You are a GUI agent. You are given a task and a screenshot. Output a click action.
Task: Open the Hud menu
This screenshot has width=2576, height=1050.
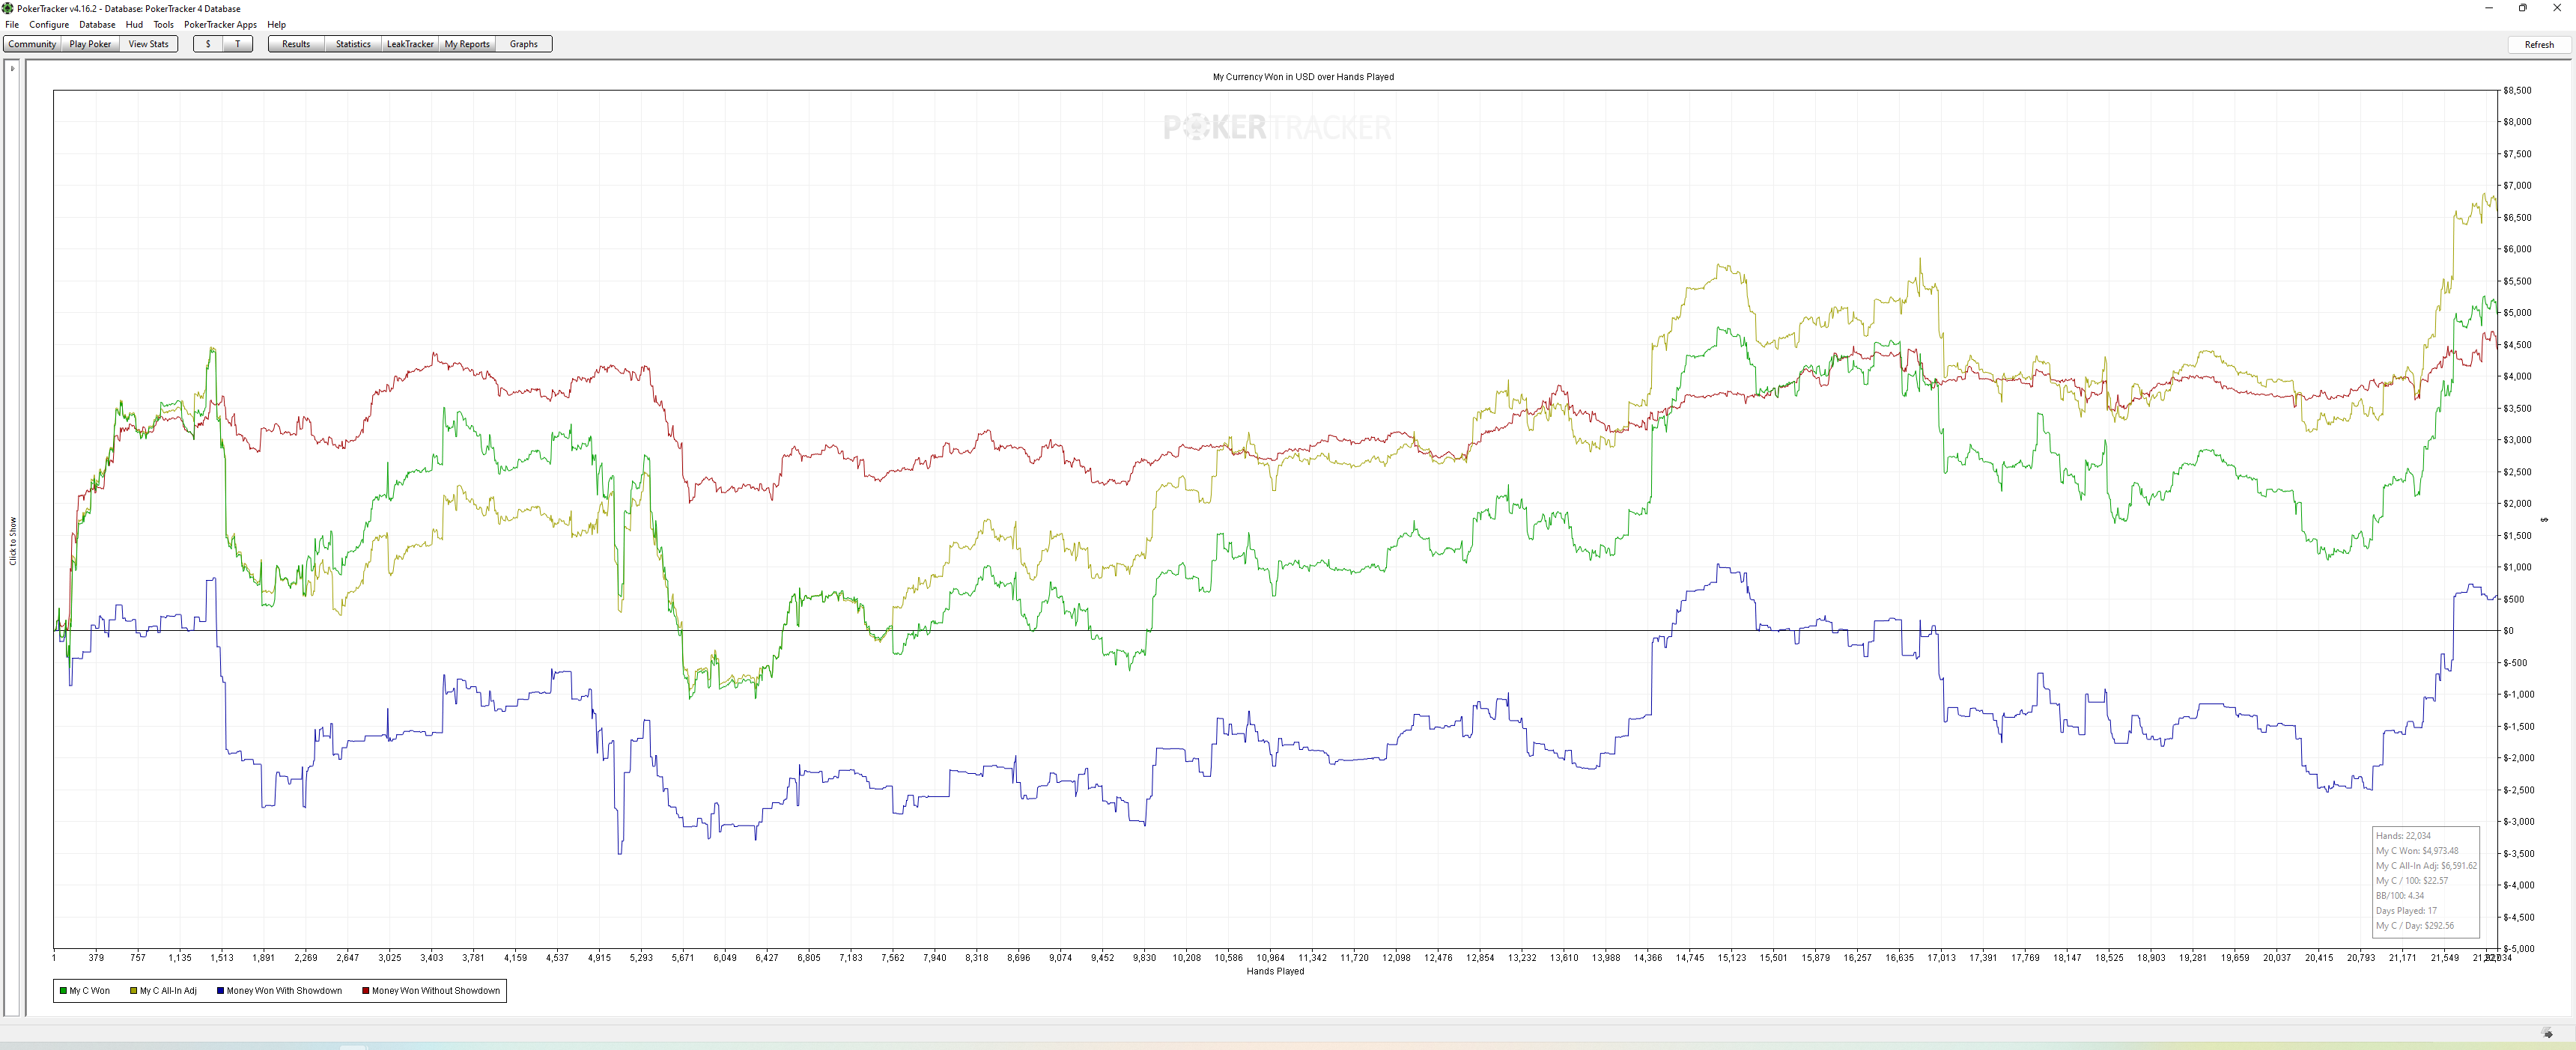pyautogui.click(x=134, y=25)
